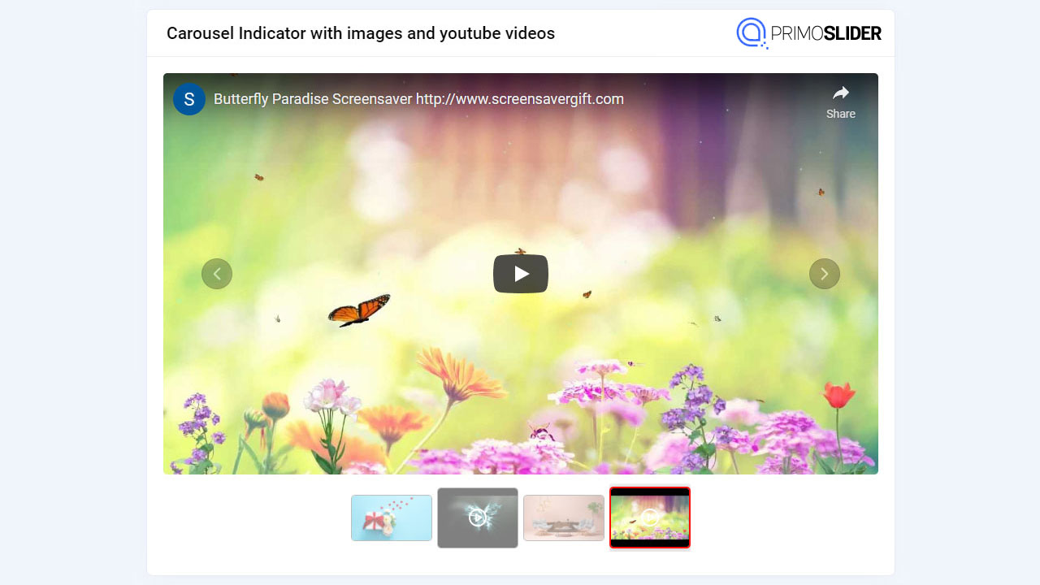1040x585 pixels.
Task: Click the PRIMOSLIDER wordmark text
Action: (x=825, y=33)
